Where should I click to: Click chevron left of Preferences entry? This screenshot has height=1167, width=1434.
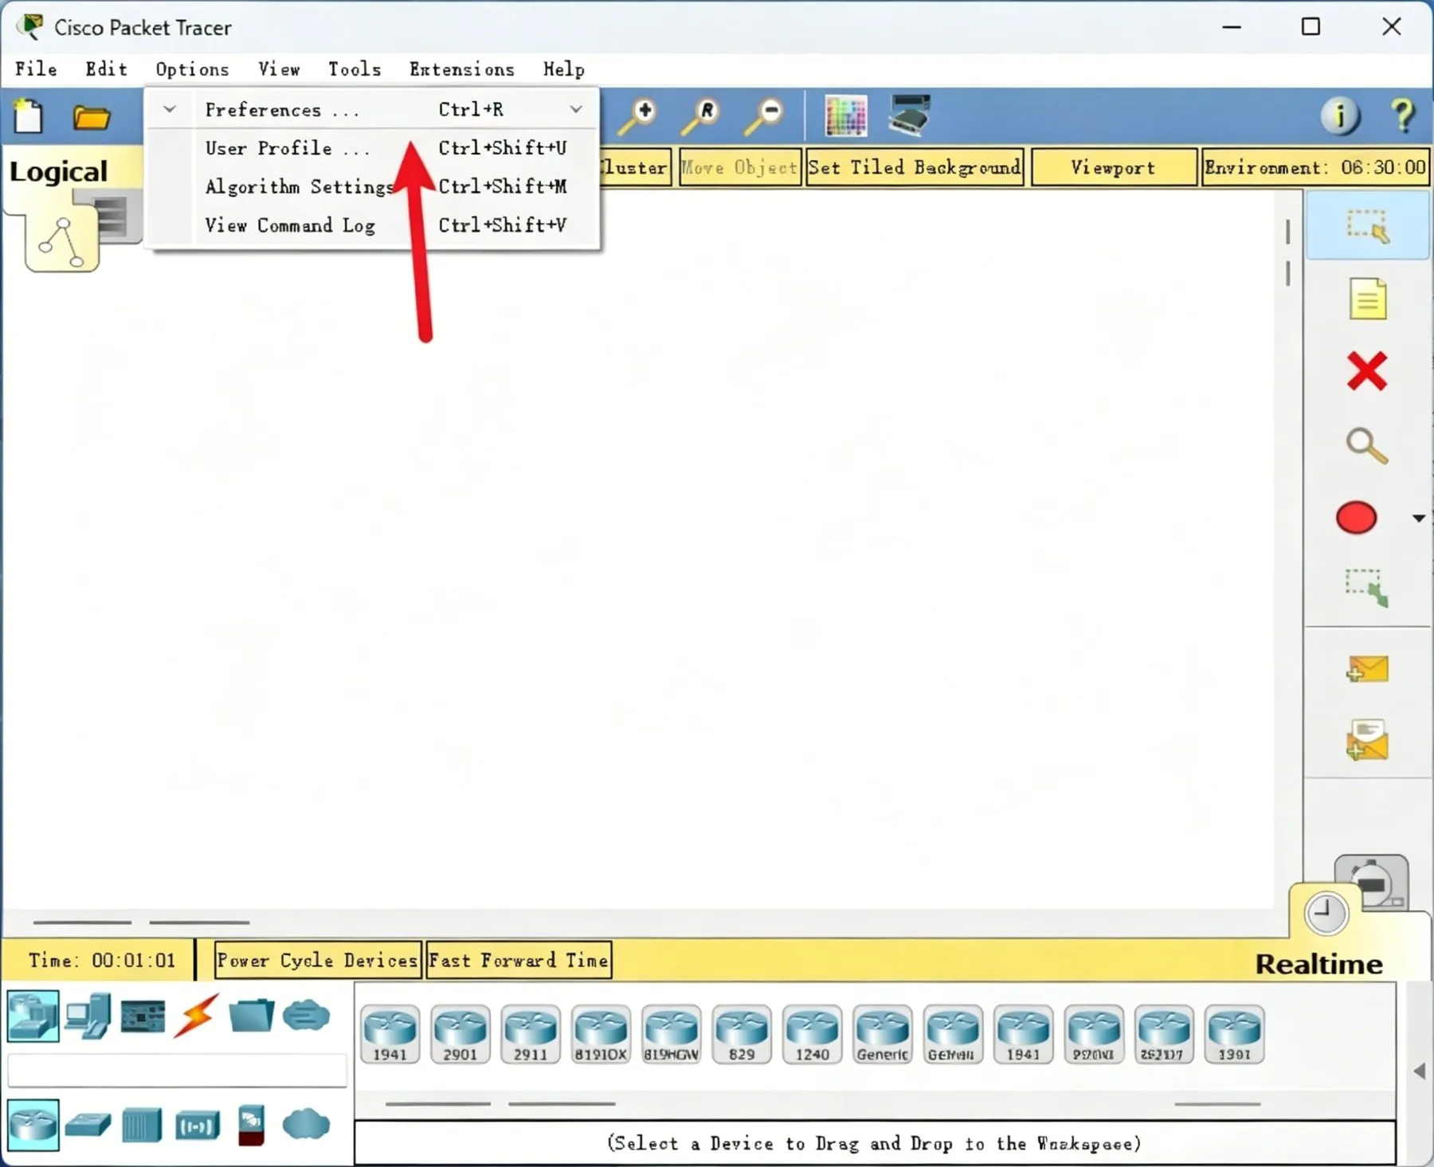pyautogui.click(x=170, y=109)
